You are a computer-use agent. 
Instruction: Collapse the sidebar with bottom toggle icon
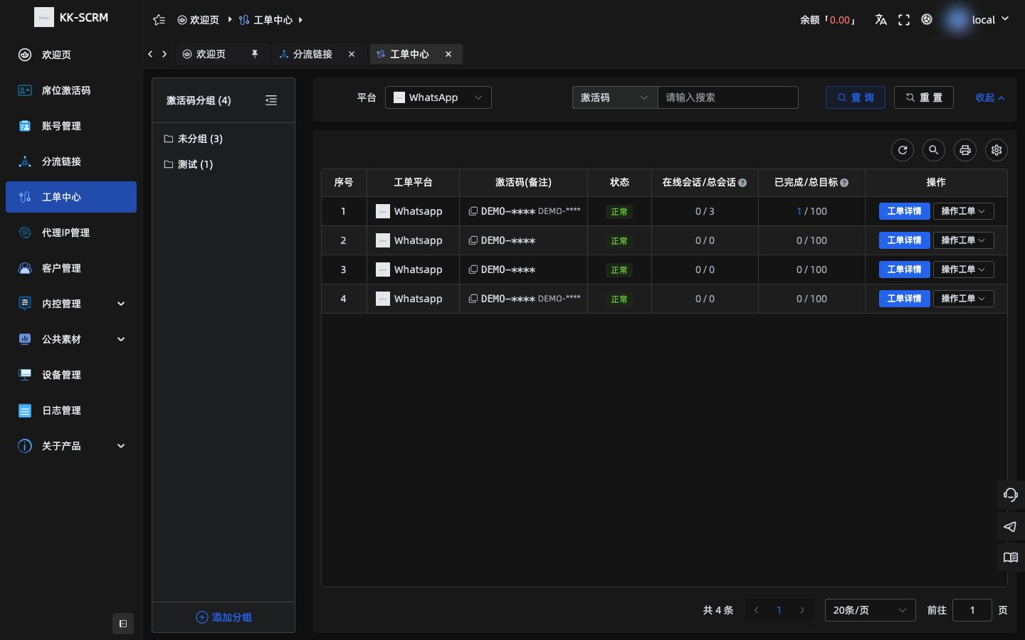[123, 624]
